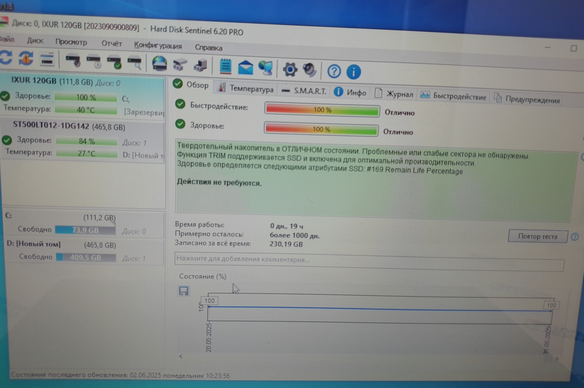Click the IXUR temperature 40 °C bar
584x388 pixels.
pos(86,110)
